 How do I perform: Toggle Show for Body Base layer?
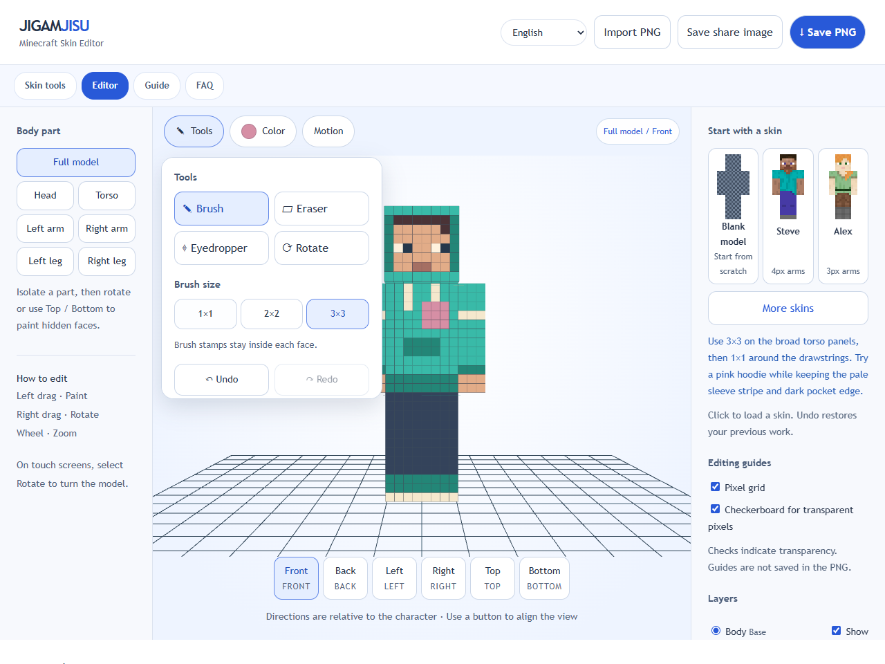point(837,631)
